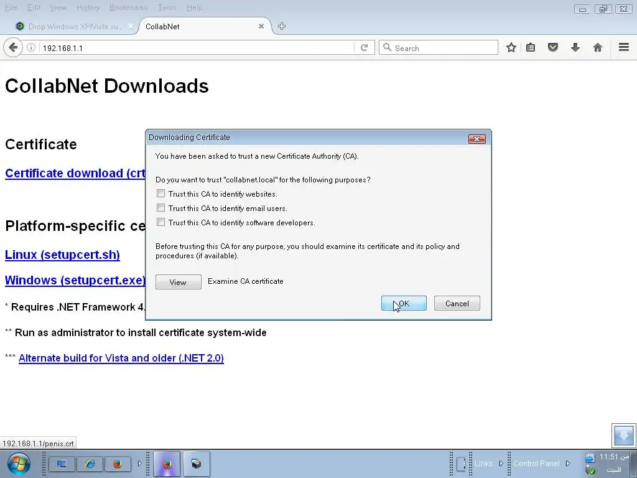Expand the Links toolbar arrow
637x478 pixels.
501,463
